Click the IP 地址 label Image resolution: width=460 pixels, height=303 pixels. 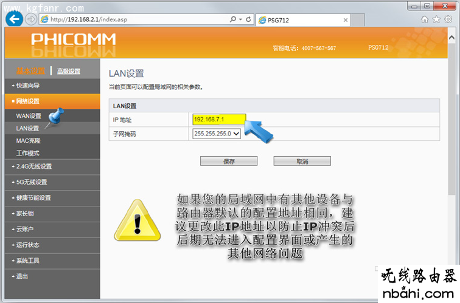[122, 120]
